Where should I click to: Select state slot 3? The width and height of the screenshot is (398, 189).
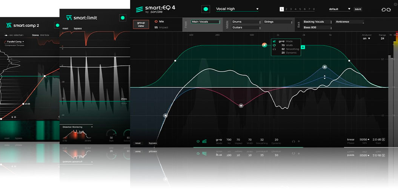[291, 9]
